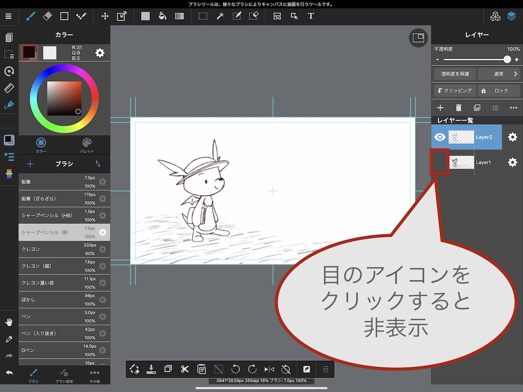This screenshot has height=392, width=523.
Task: Select the Eraser tool in top toolbar
Action: [x=47, y=16]
